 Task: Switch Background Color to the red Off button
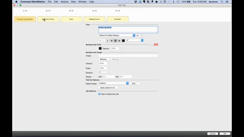(156, 45)
